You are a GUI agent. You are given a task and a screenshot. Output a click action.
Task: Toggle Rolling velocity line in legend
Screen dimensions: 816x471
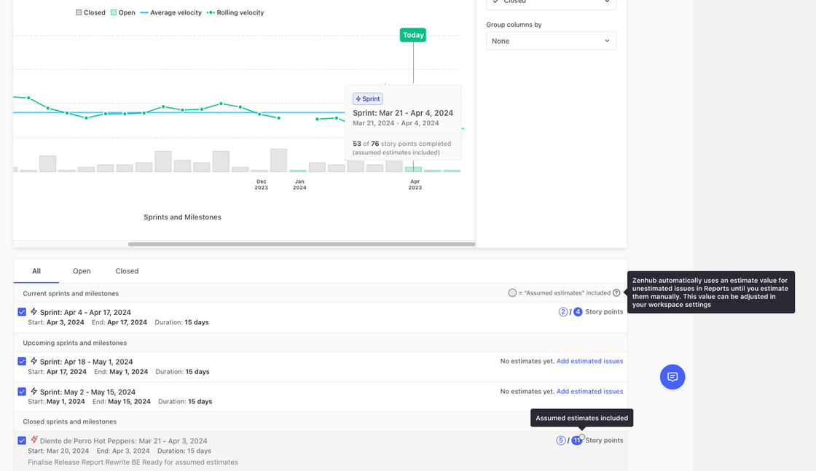coord(235,12)
